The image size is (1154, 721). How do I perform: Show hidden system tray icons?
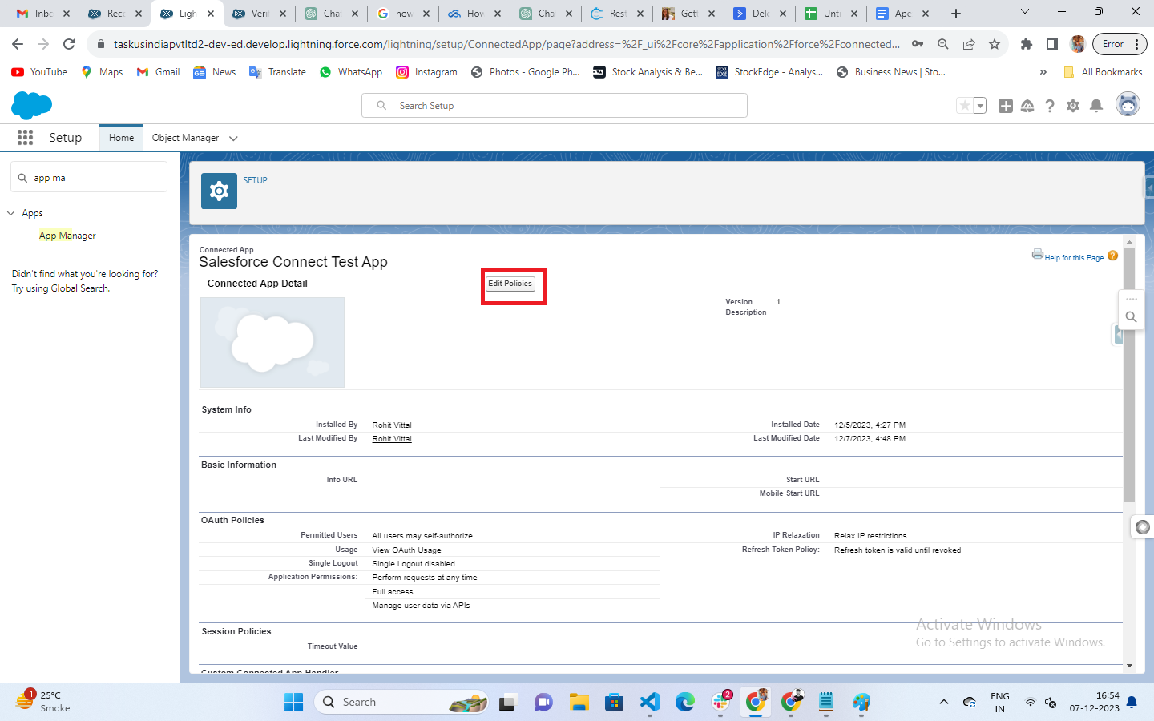pos(944,703)
